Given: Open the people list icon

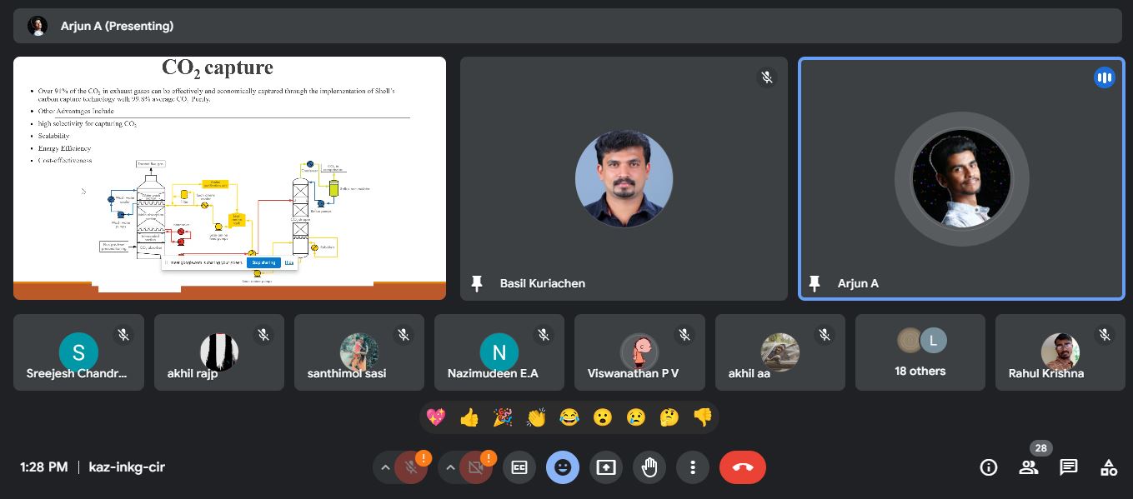Looking at the screenshot, I should (x=1029, y=467).
